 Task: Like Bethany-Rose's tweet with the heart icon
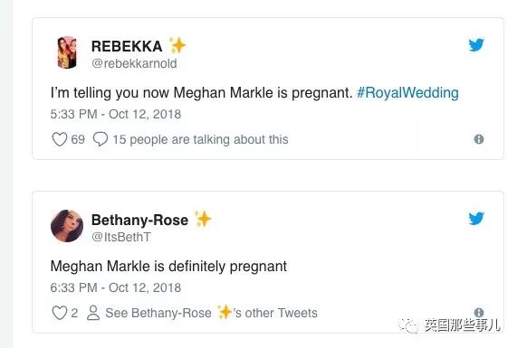(x=60, y=313)
